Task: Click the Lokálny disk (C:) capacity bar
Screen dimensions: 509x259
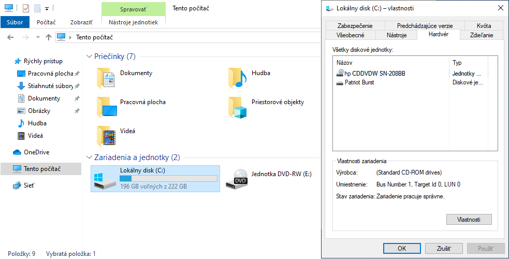Action: (168, 179)
